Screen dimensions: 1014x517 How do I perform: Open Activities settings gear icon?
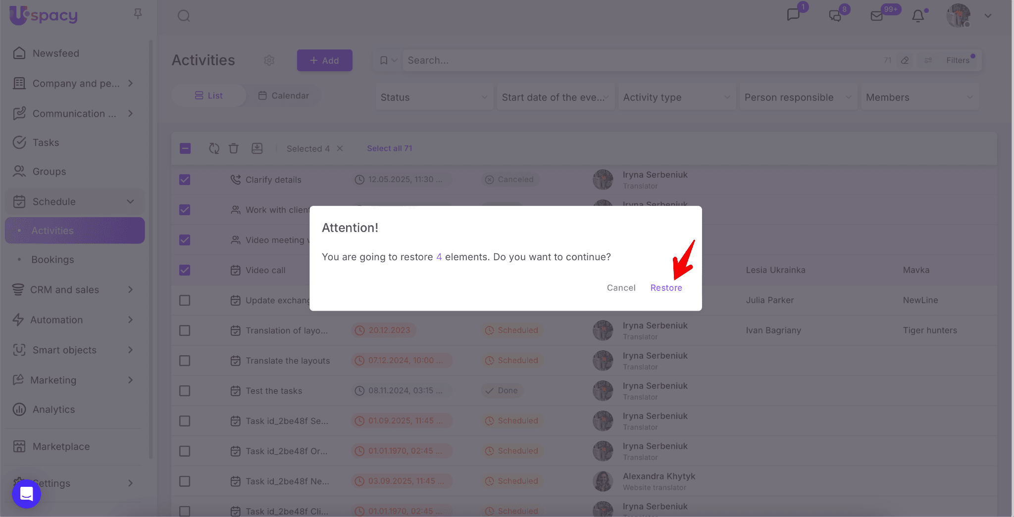[269, 60]
